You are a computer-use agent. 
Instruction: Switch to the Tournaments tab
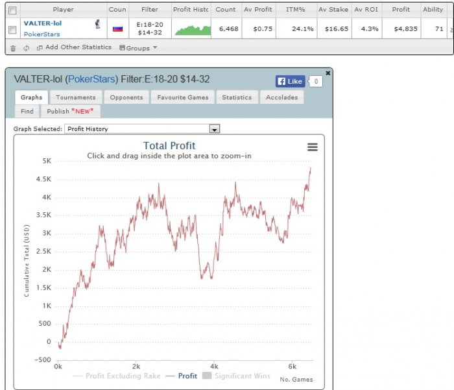pyautogui.click(x=76, y=97)
